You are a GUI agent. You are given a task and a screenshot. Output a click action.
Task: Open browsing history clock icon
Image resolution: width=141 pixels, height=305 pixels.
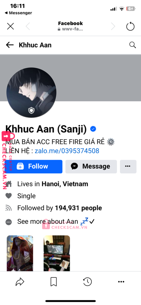[x=87, y=281]
